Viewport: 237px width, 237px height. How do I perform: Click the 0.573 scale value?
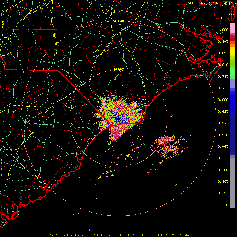(x=223, y=123)
